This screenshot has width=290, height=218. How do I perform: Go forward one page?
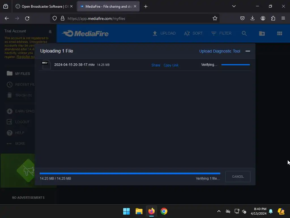[x=17, y=18]
